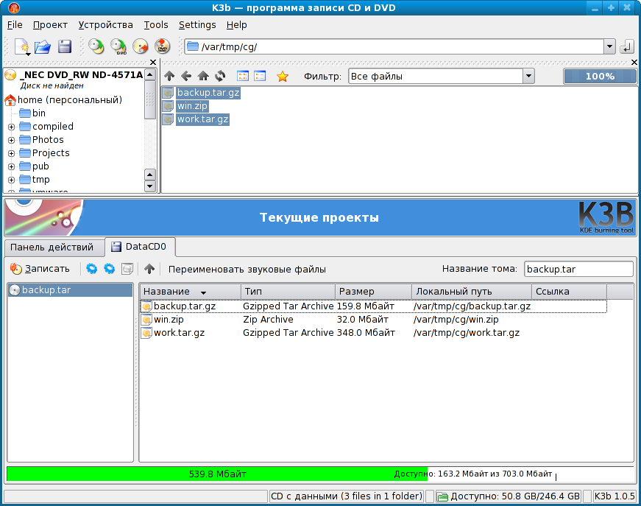Image resolution: width=641 pixels, height=506 pixels.
Task: Close the folder tree panel
Action: 153,62
